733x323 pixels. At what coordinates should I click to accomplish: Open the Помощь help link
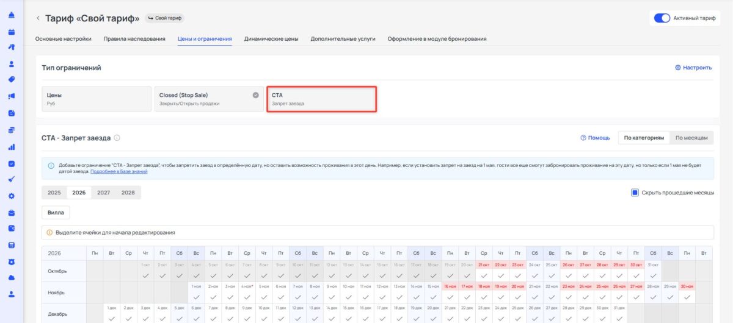pos(595,138)
